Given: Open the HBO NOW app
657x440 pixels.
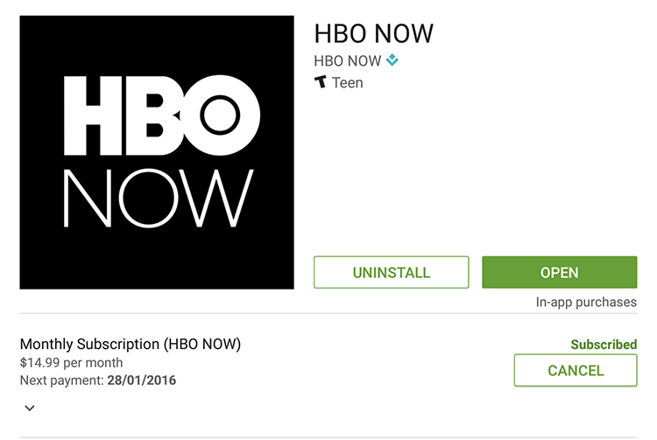Looking at the screenshot, I should tap(560, 272).
